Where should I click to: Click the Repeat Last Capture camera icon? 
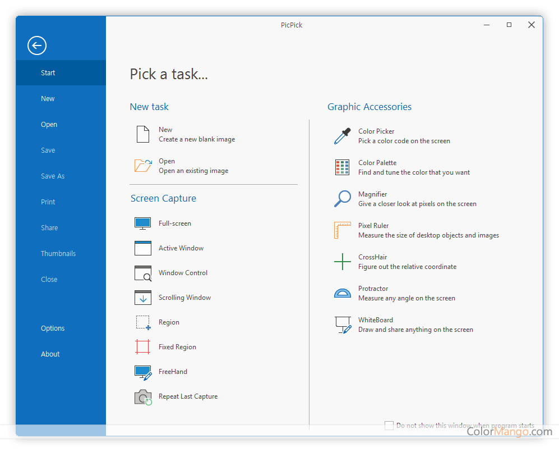point(143,397)
